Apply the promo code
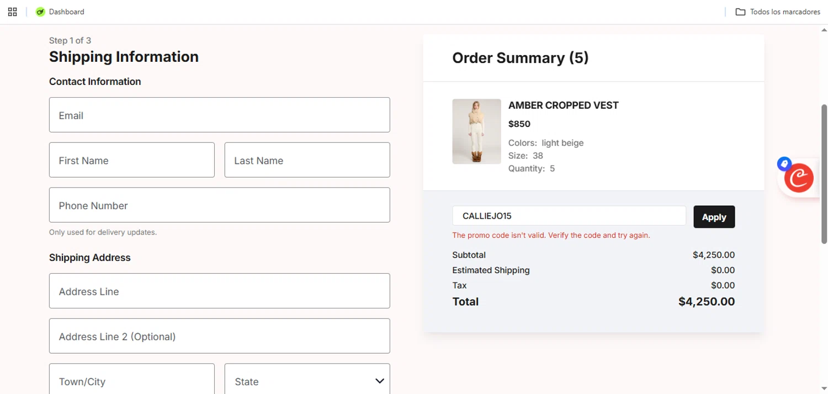 point(714,217)
